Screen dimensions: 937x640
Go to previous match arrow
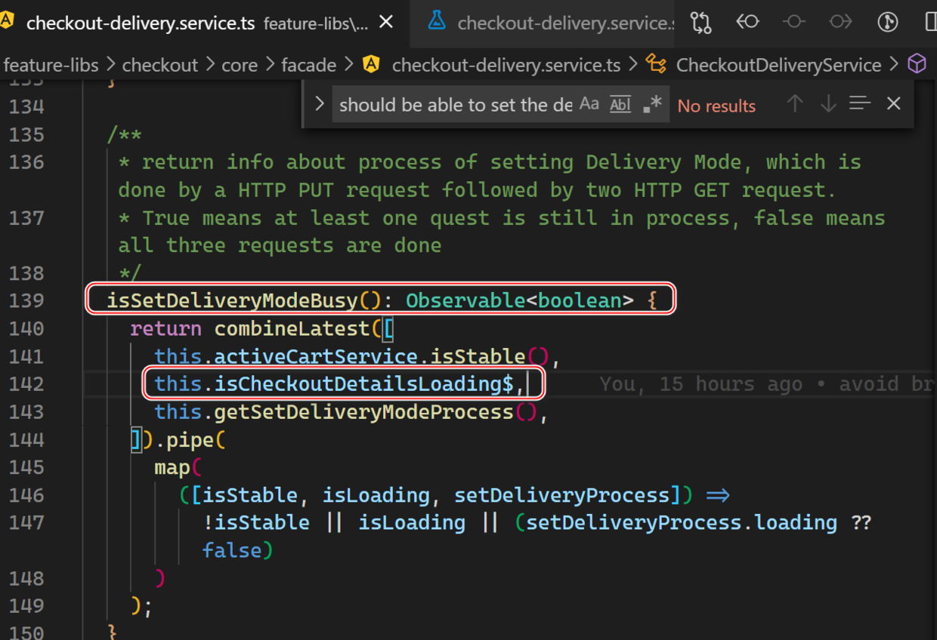coord(794,103)
